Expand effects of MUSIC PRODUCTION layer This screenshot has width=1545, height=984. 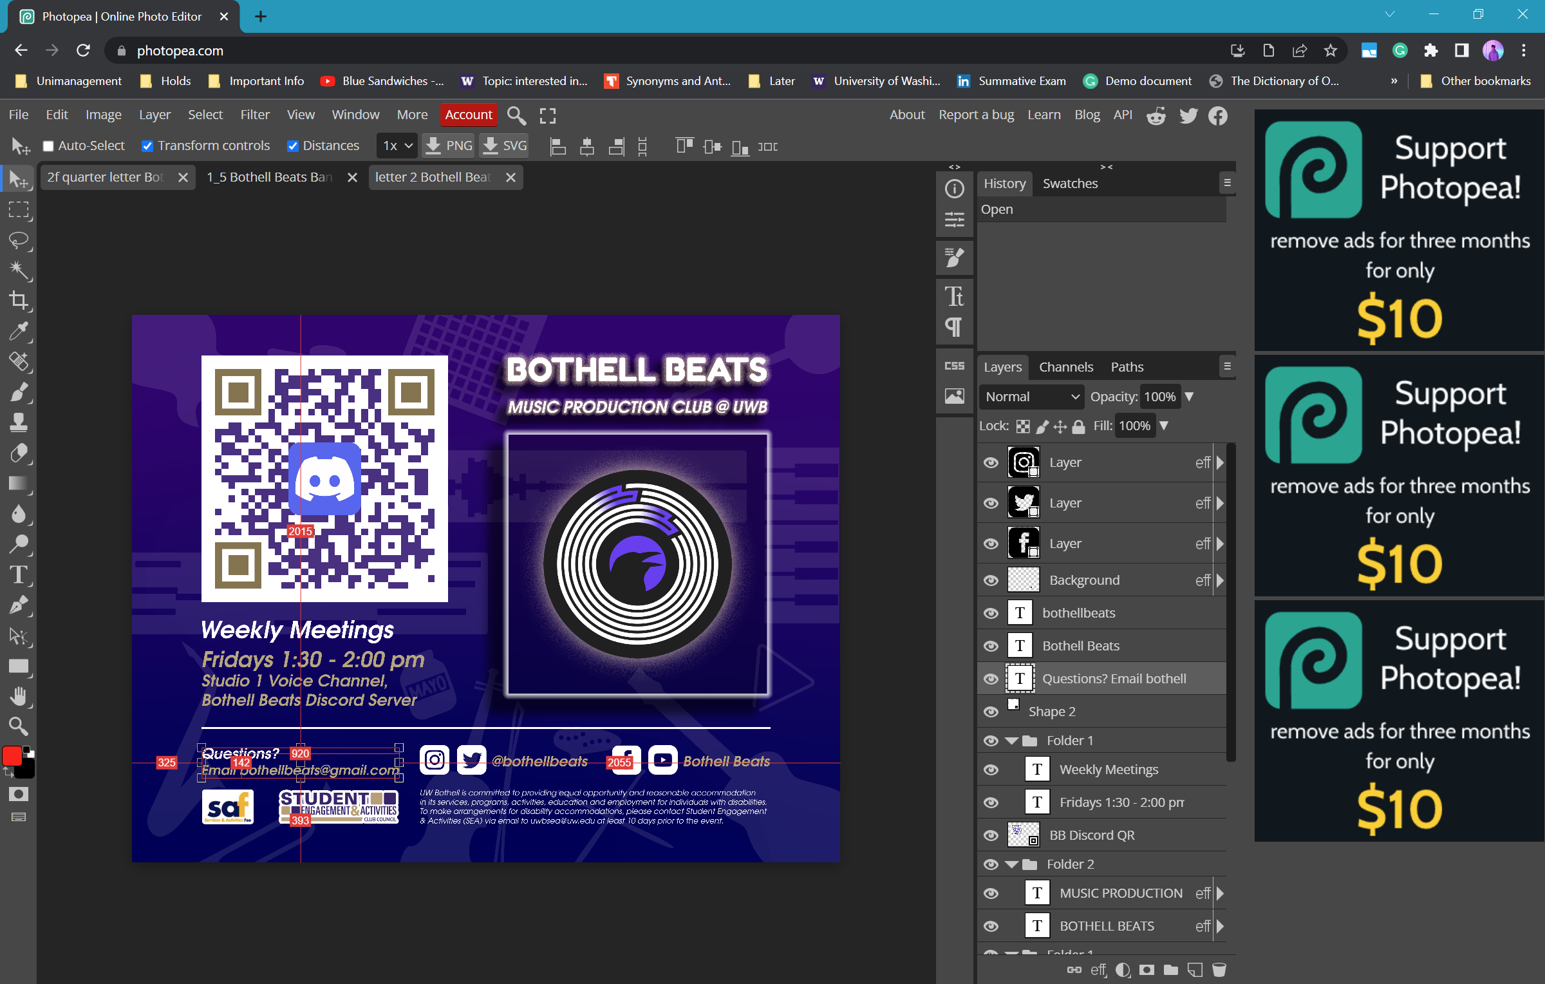[1220, 893]
